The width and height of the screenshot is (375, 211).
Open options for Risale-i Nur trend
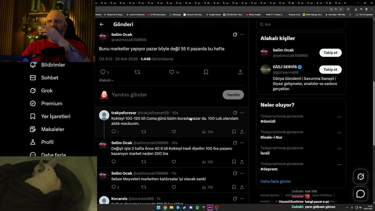[339, 133]
